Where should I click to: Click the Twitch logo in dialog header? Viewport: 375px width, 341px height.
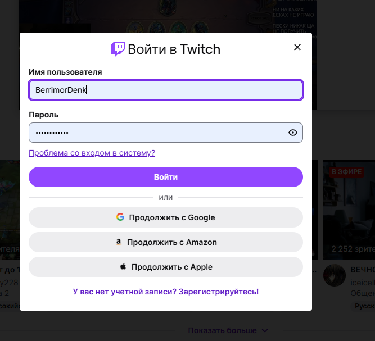point(118,49)
